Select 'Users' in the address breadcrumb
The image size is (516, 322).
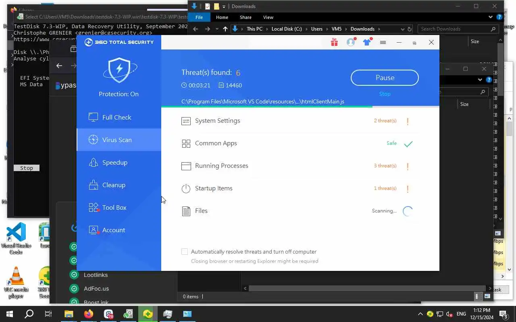point(317,29)
